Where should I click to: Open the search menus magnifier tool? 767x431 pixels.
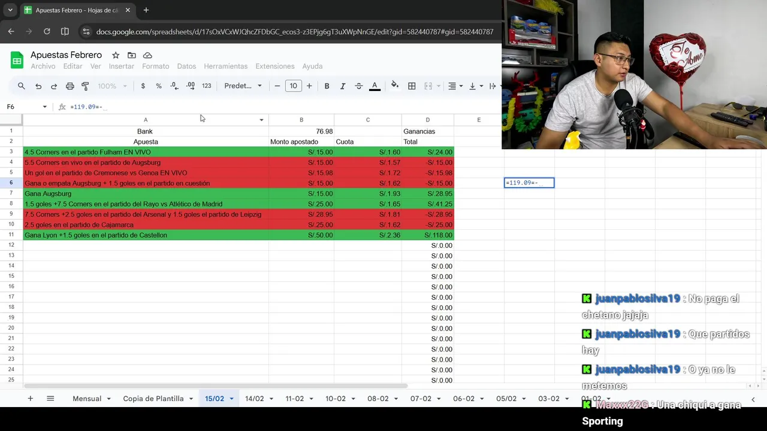22,86
